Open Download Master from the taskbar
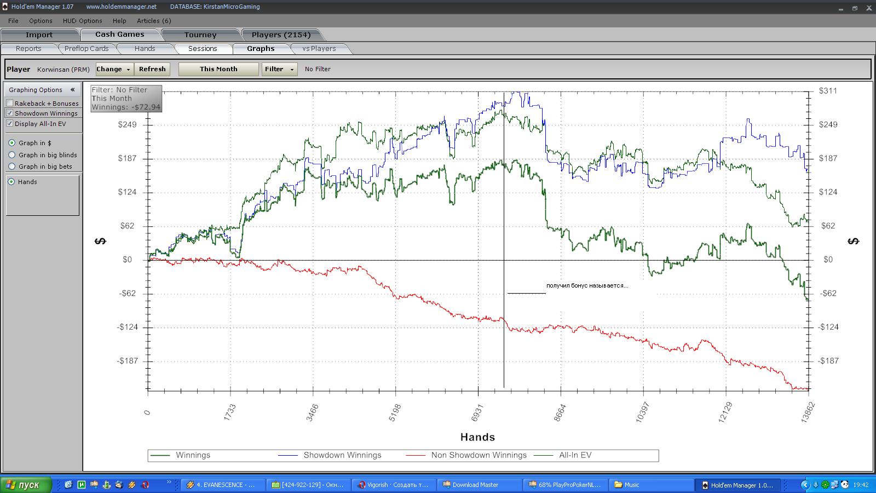876x493 pixels. (x=476, y=485)
